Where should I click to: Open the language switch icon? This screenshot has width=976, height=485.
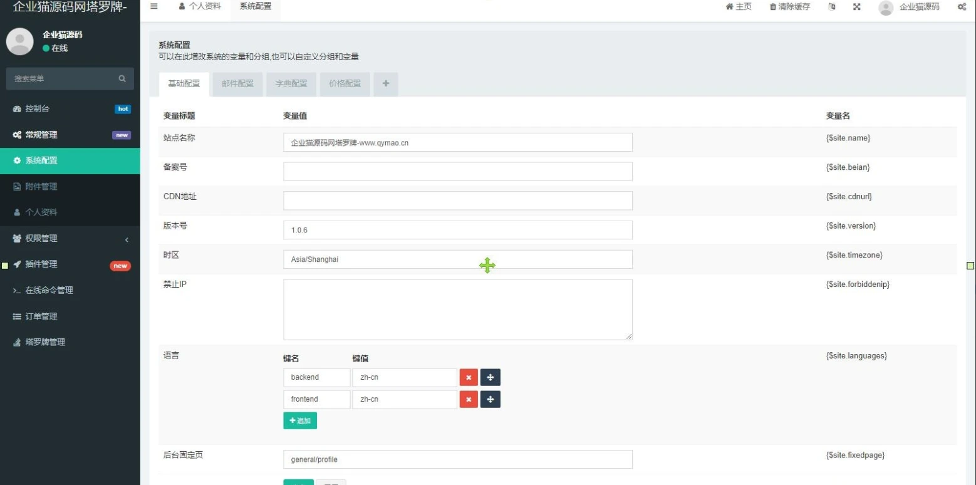coord(831,7)
